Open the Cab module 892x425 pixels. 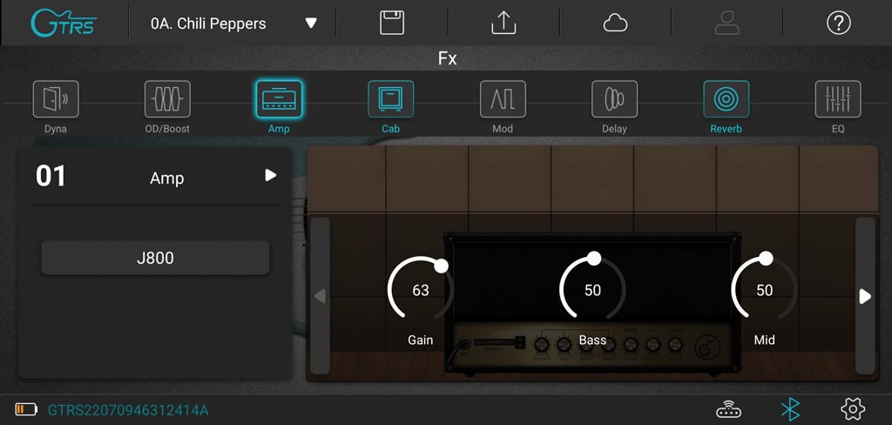click(391, 99)
